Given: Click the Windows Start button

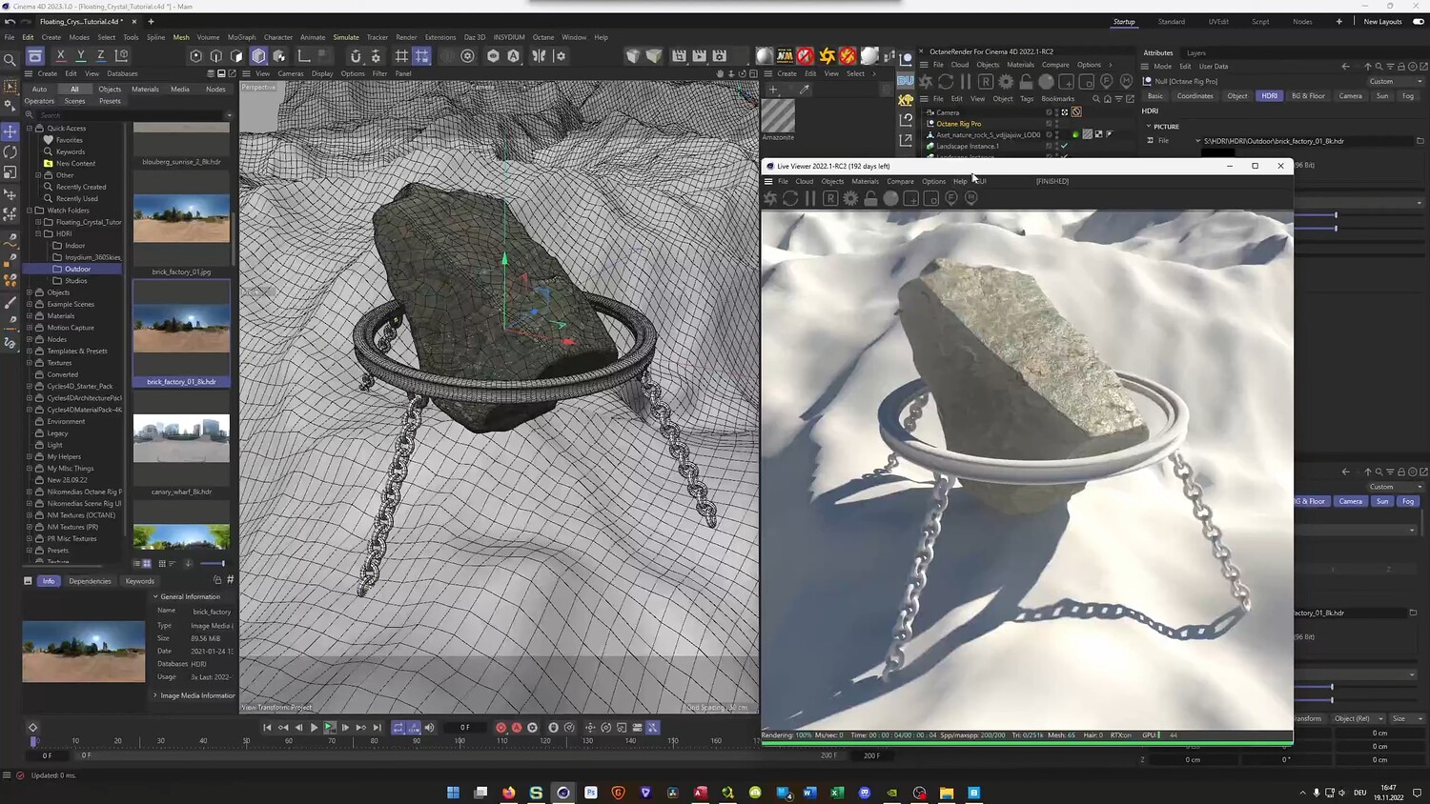Looking at the screenshot, I should [453, 793].
